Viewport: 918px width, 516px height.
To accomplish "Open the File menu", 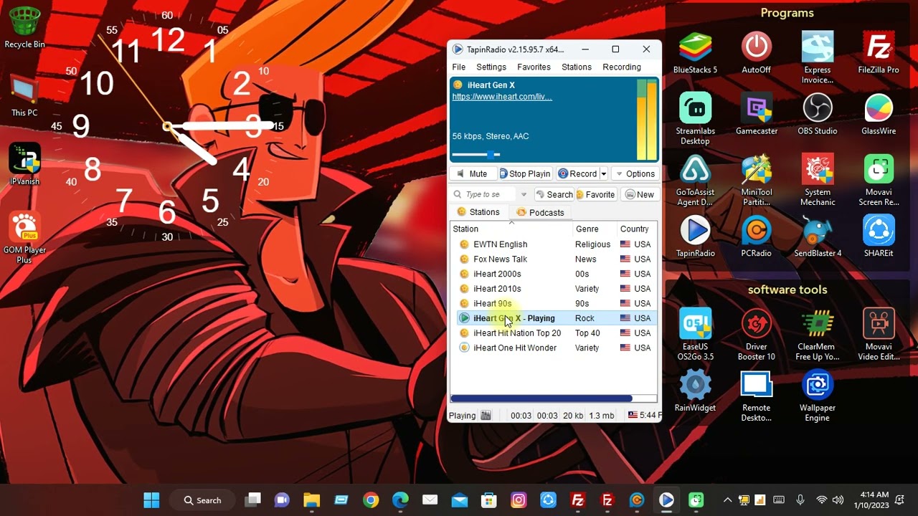I will [x=458, y=67].
